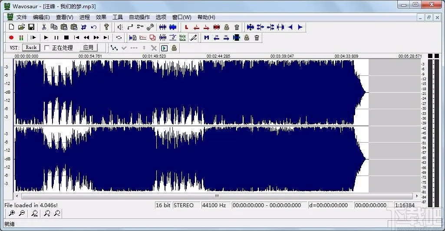Open the 查看(V) view menu
Image resolution: width=445 pixels, height=231 pixels.
pyautogui.click(x=64, y=17)
